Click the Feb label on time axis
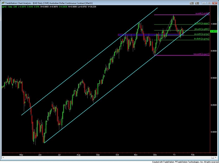Screen dimensions: 219x163 (x=193, y=155)
